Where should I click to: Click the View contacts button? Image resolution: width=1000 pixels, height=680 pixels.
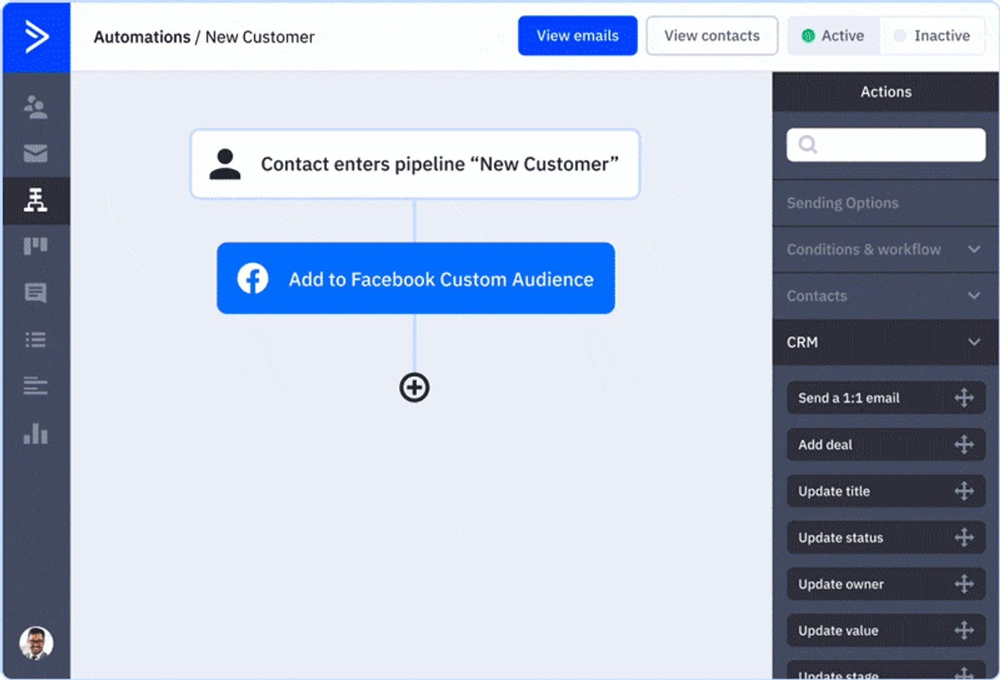(x=712, y=36)
